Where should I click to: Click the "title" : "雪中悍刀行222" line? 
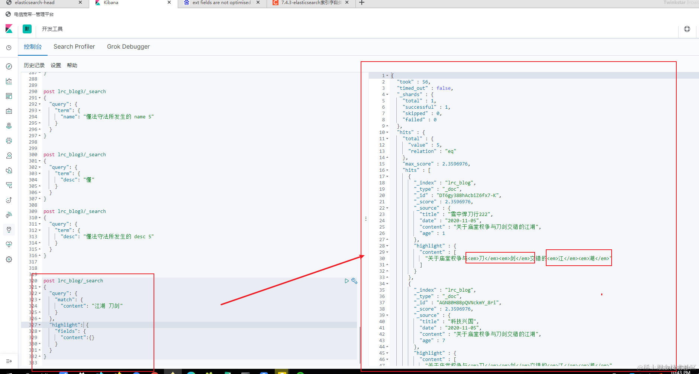tap(456, 214)
